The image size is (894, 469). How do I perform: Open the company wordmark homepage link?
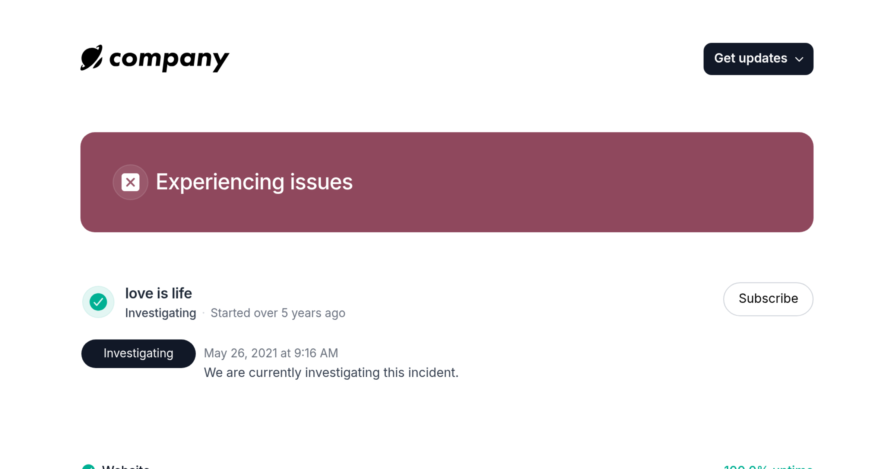[x=169, y=59]
